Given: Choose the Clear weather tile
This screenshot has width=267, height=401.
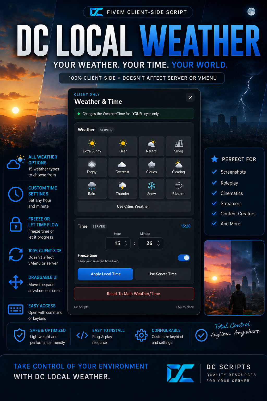Looking at the screenshot, I should (123, 146).
